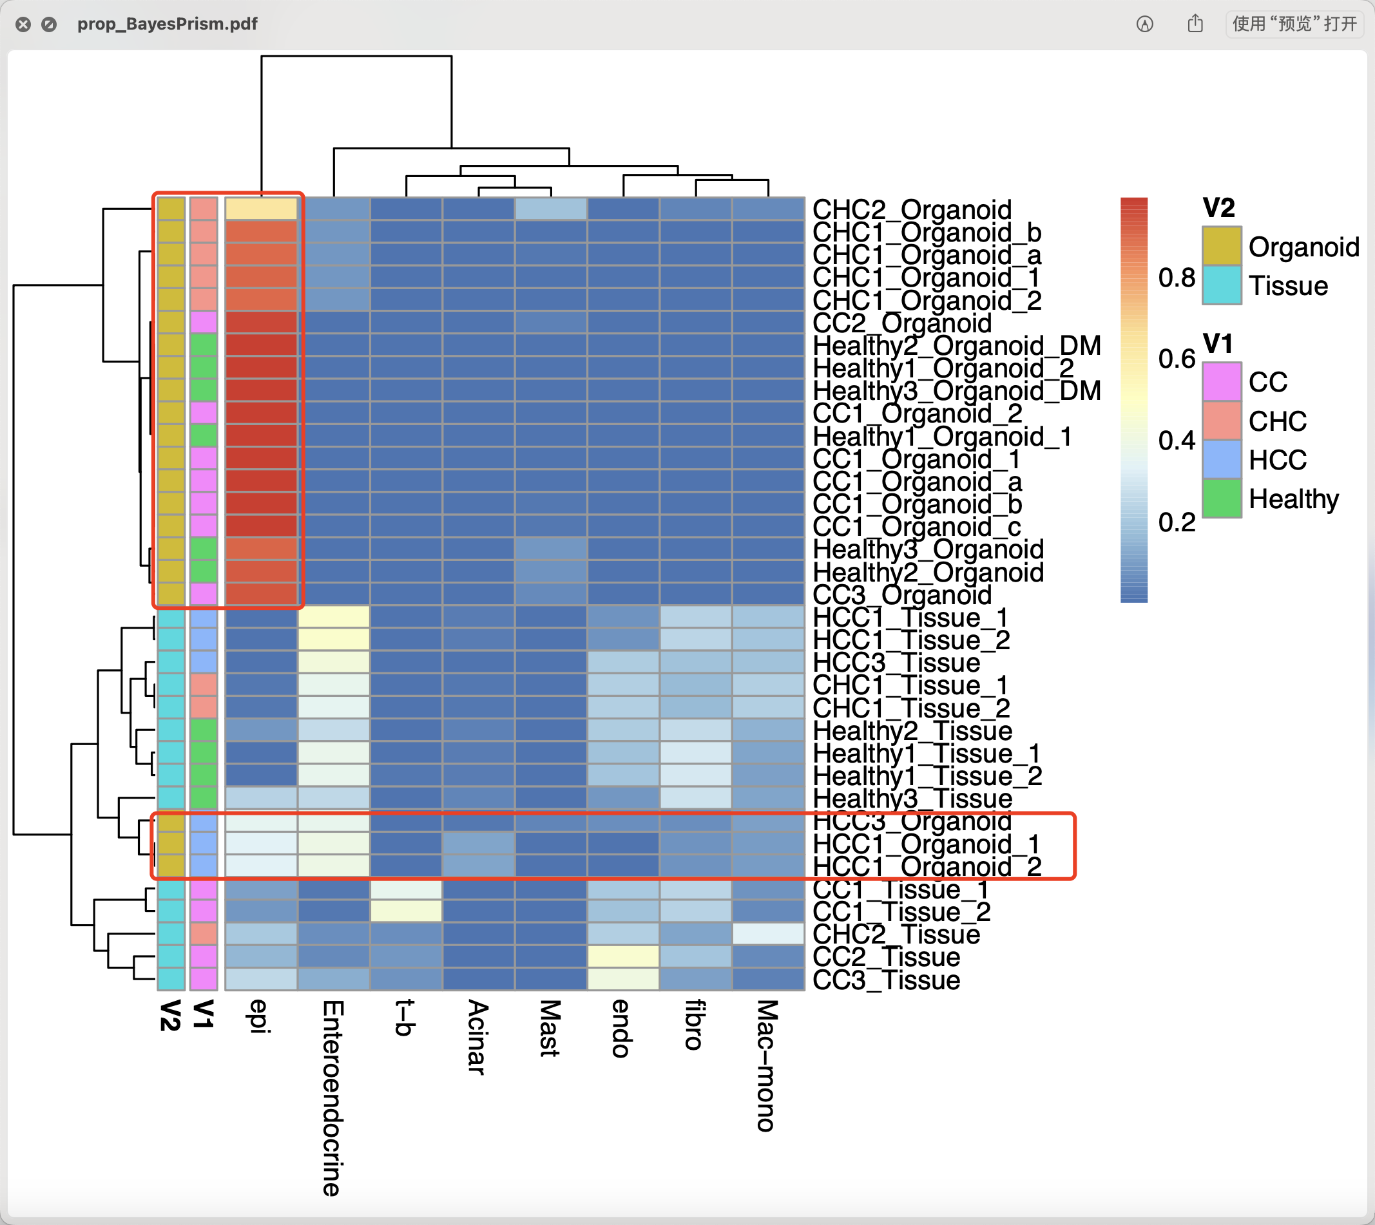Screen dimensions: 1375x1225
Task: Click the Enteroendocrine cell for HCC1_Tissue_1
Action: pos(334,616)
